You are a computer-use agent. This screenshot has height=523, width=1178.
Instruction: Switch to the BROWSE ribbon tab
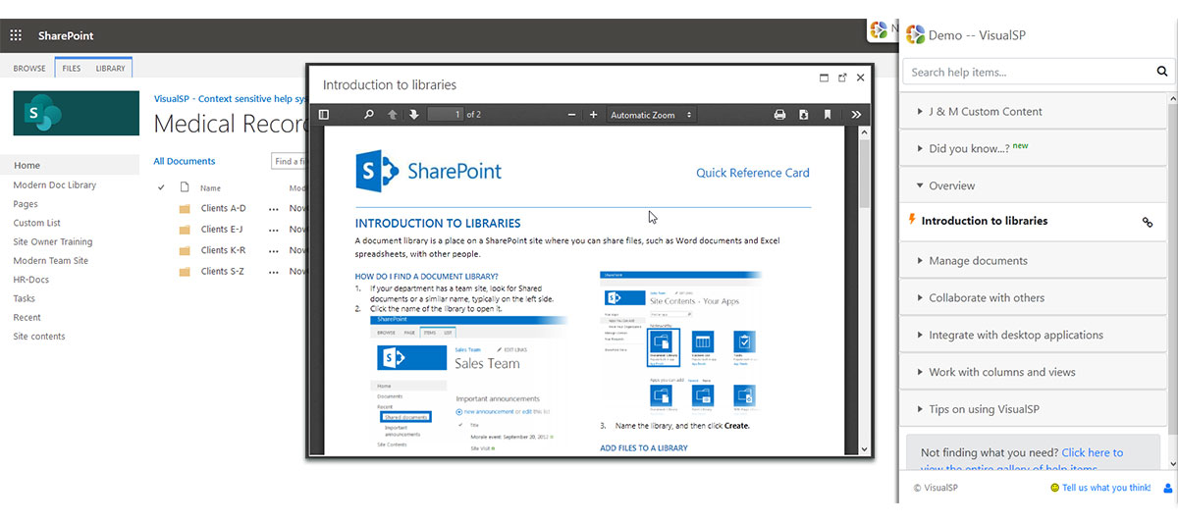(29, 69)
